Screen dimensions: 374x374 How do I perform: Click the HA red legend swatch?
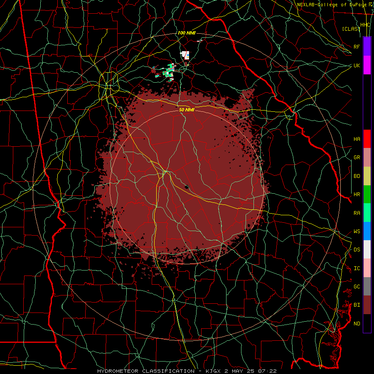tap(367, 139)
